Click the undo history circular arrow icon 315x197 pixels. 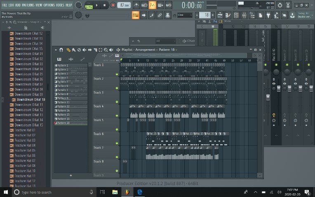[x=280, y=5]
